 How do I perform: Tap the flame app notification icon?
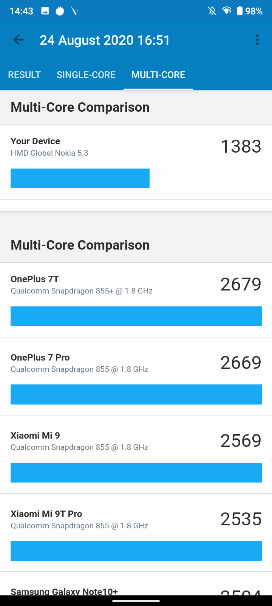pos(60,11)
